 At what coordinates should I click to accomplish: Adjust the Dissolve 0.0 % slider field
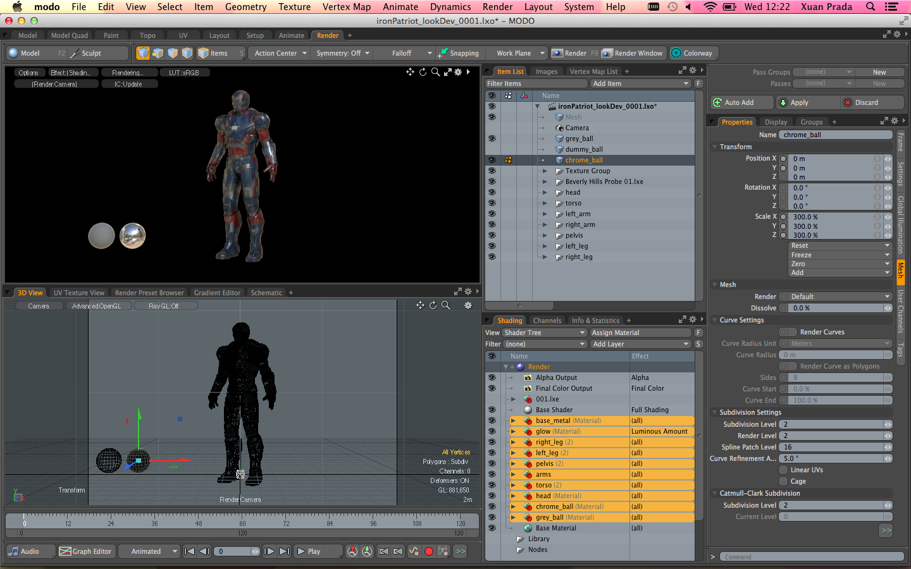tap(836, 308)
